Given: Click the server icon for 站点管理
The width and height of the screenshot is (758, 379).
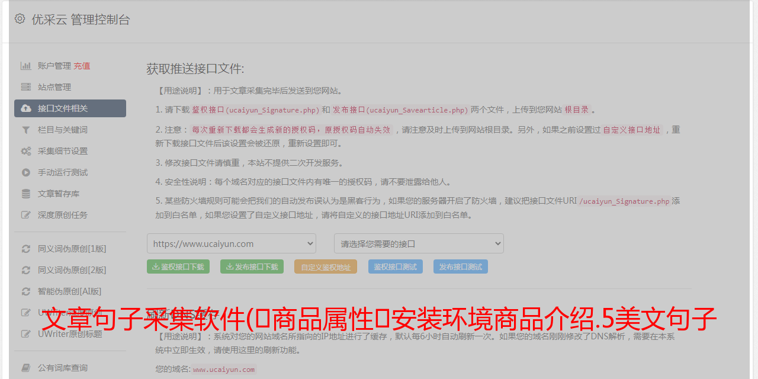Looking at the screenshot, I should tap(26, 87).
